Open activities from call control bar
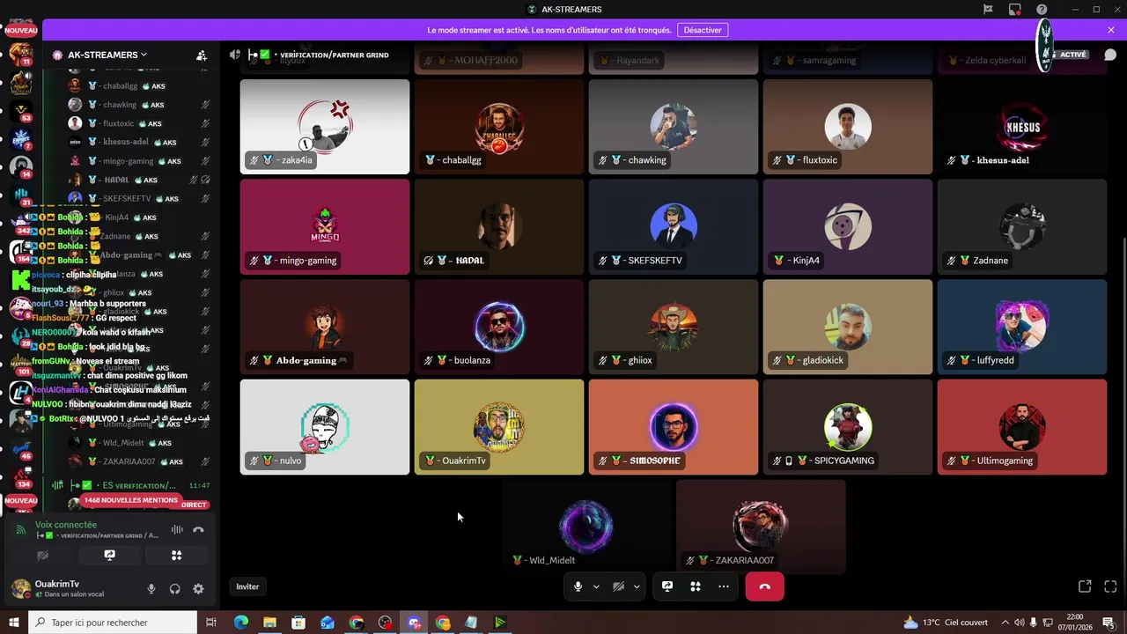The image size is (1127, 634). point(695,586)
